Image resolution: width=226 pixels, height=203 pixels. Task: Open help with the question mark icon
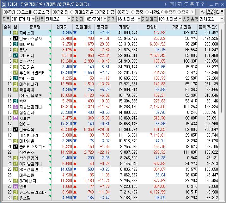point(203,4)
